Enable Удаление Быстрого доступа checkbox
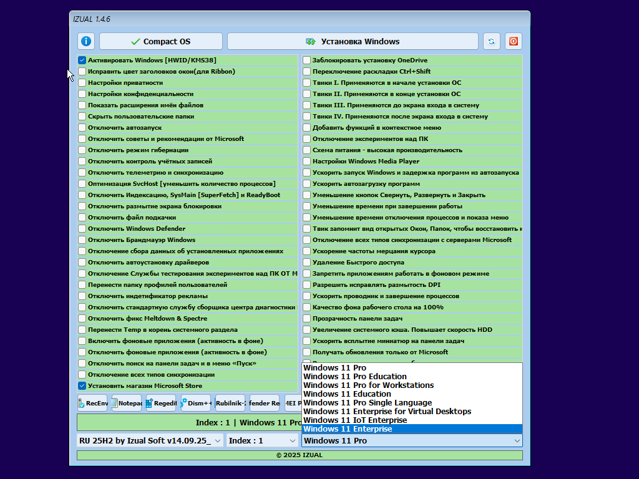The width and height of the screenshot is (639, 479). tap(307, 263)
